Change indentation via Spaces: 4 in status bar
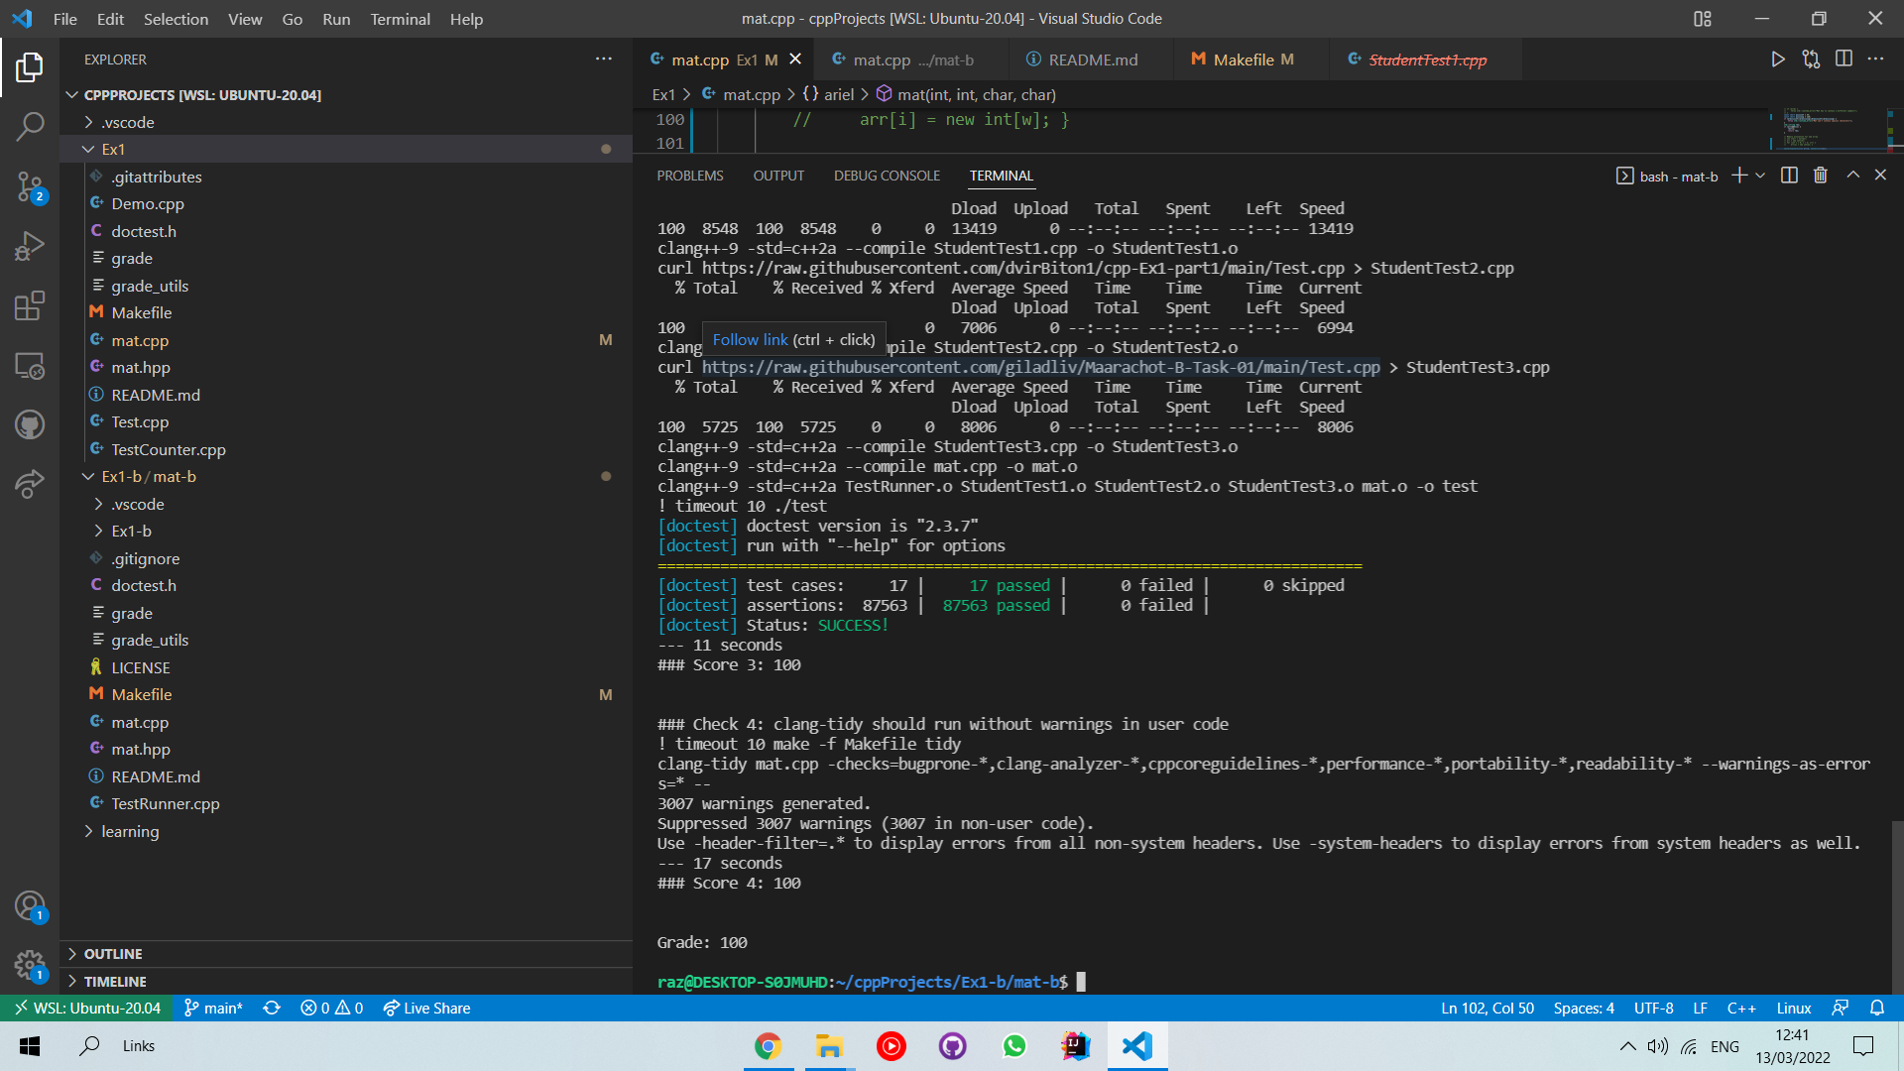The height and width of the screenshot is (1071, 1904). tap(1583, 1008)
